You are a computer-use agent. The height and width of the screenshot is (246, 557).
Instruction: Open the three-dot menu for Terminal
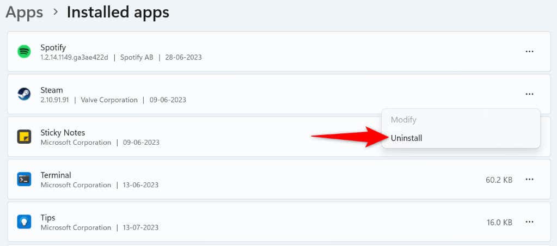click(529, 179)
